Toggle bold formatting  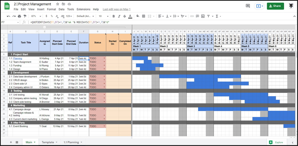click(114, 16)
